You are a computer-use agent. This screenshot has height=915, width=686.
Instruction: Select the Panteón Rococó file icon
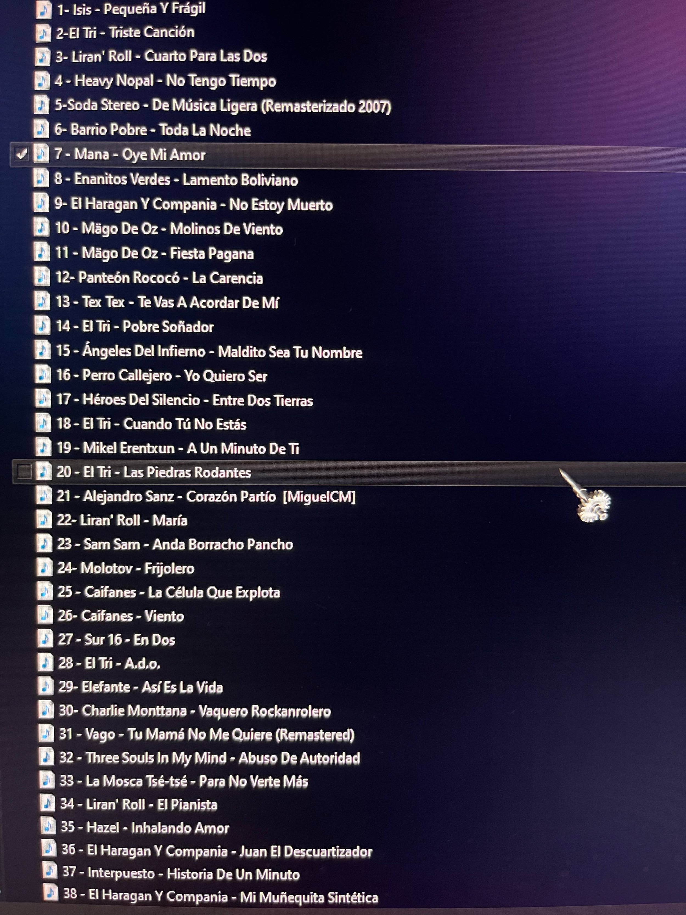[x=42, y=277]
